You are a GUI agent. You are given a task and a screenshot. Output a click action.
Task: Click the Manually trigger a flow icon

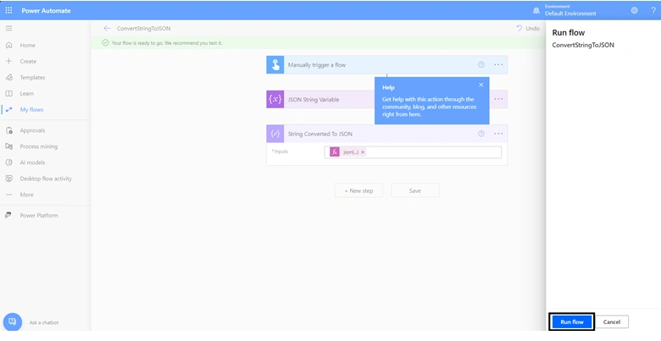click(275, 65)
